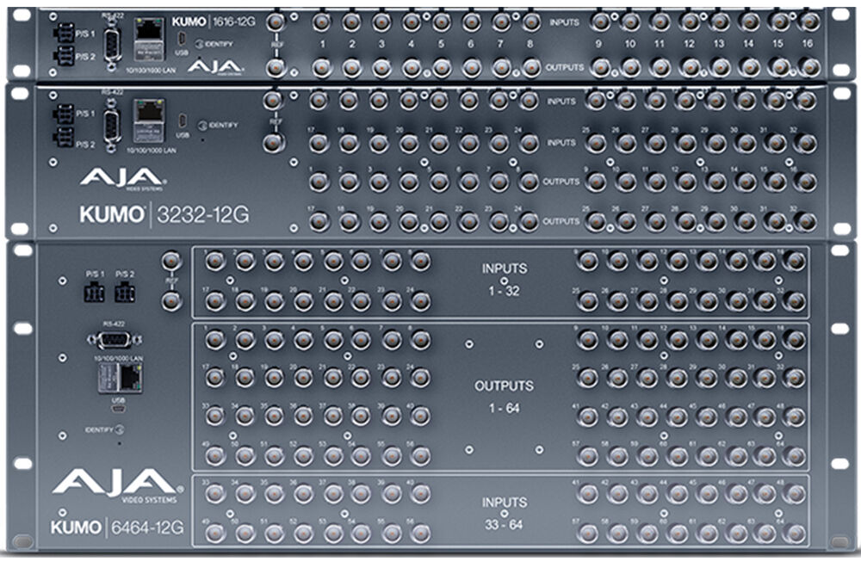Click the INPUTS label on 1616-12G
The width and height of the screenshot is (861, 574).
click(564, 22)
